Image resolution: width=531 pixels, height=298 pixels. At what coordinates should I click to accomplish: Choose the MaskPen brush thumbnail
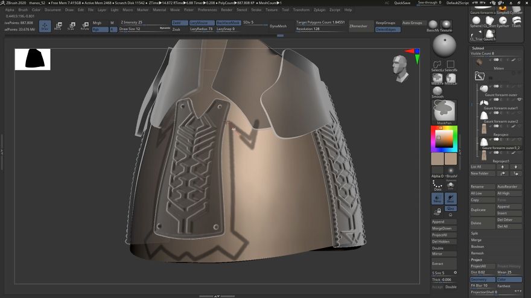coord(437,78)
